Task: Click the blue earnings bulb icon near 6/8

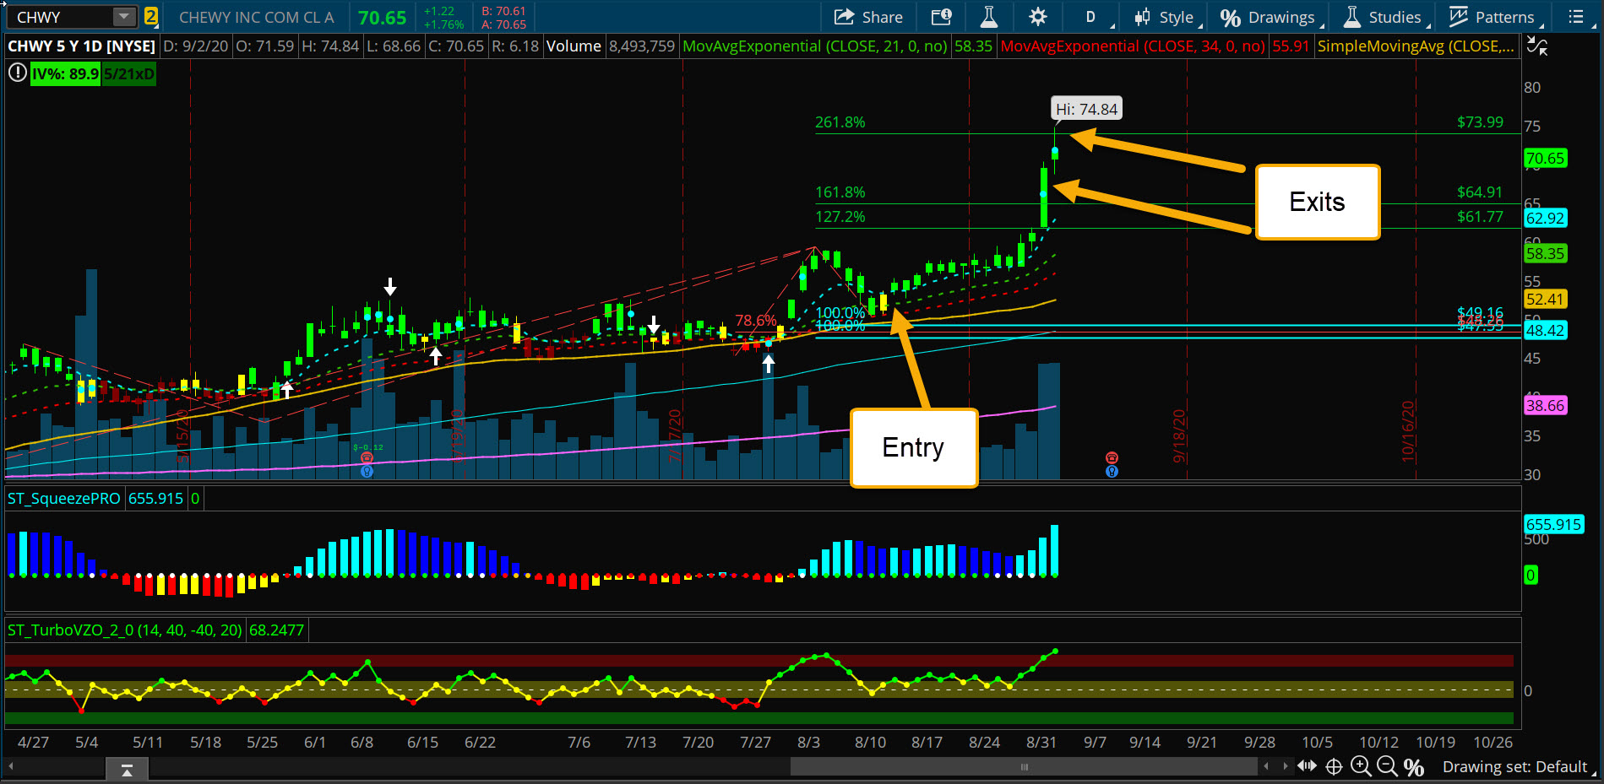Action: click(367, 472)
